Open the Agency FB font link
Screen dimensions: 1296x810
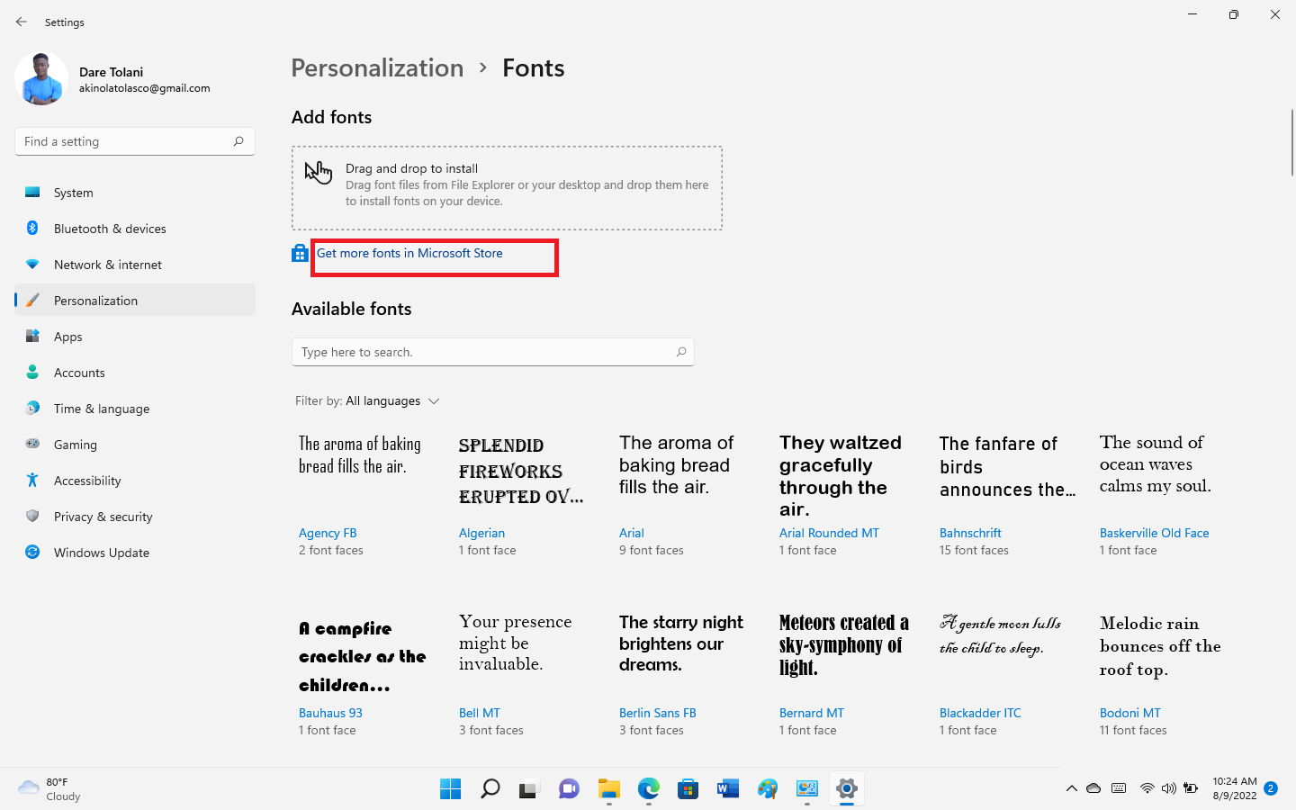coord(328,533)
